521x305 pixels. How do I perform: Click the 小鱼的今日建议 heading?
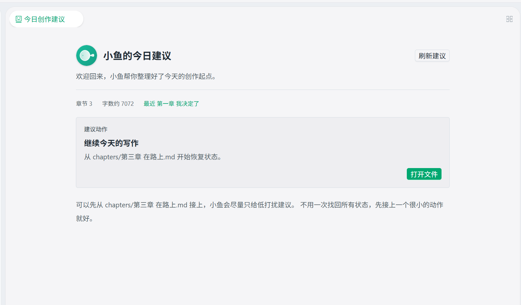tap(137, 56)
